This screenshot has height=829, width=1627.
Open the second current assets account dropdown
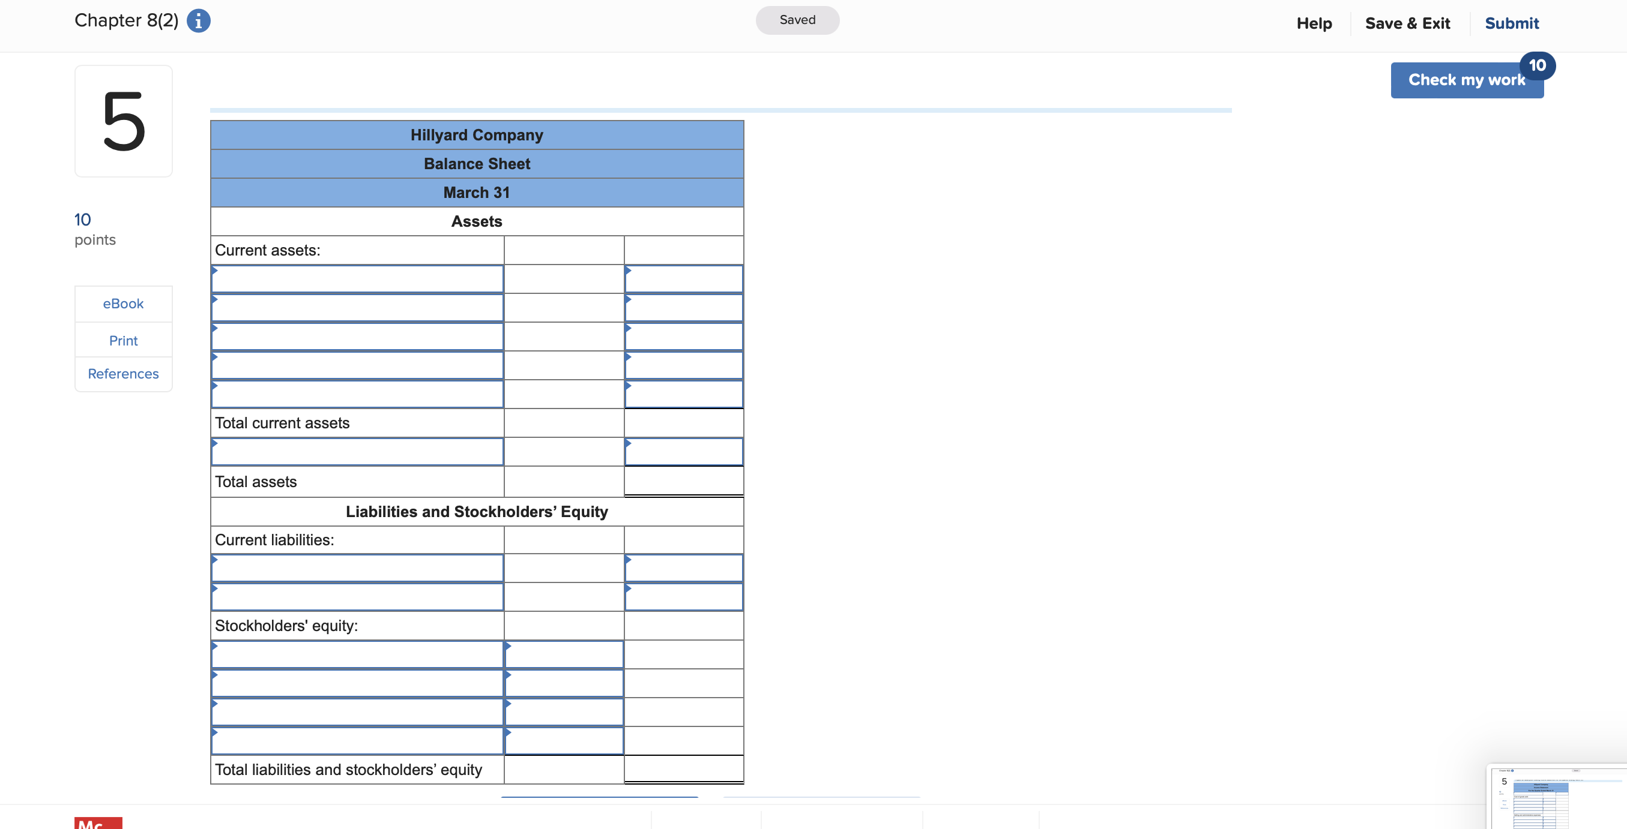[357, 307]
